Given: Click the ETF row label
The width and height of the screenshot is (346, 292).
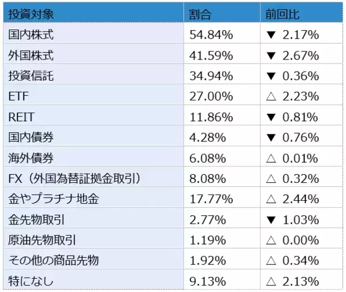Looking at the screenshot, I should point(19,96).
